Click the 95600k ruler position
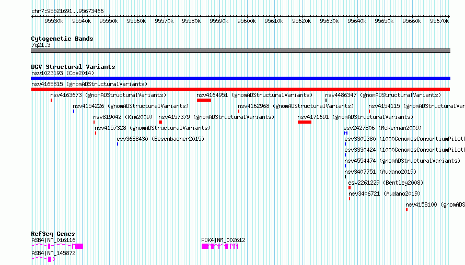465x265 pixels. 247,21
